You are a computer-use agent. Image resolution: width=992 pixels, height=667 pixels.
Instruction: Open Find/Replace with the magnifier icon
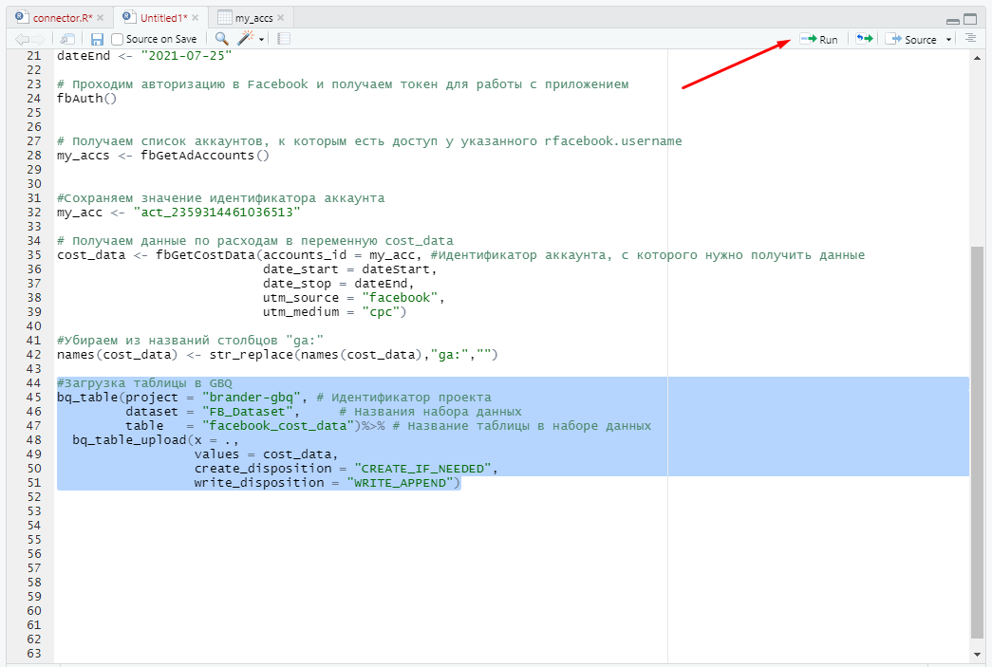pos(221,39)
